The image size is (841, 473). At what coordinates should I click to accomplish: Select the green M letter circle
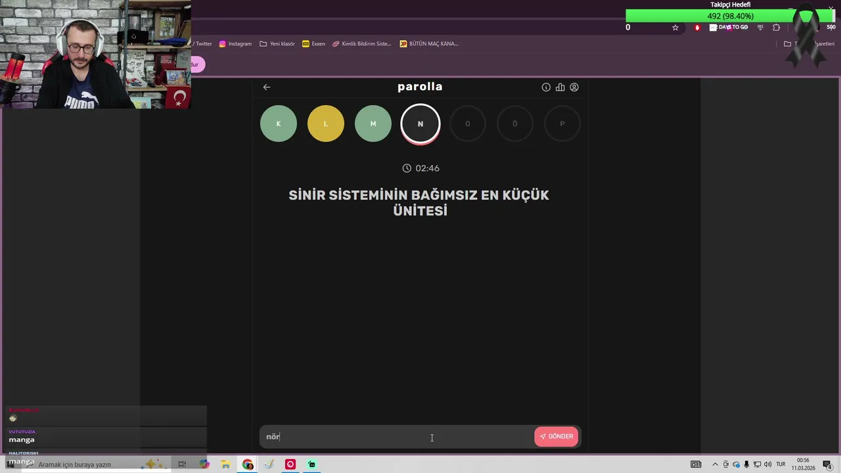point(373,124)
